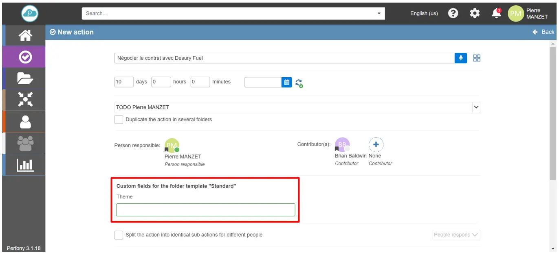Expand the TODO Pierre MANZET folder dropdown
This screenshot has height=253, width=559.
(x=475, y=107)
